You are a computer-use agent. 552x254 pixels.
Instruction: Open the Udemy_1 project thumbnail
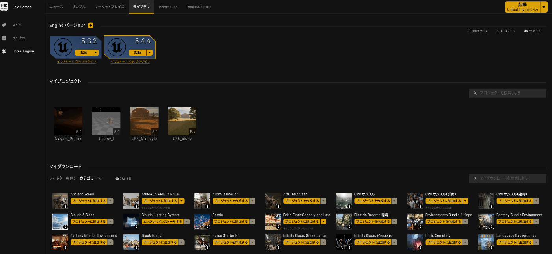click(x=106, y=121)
